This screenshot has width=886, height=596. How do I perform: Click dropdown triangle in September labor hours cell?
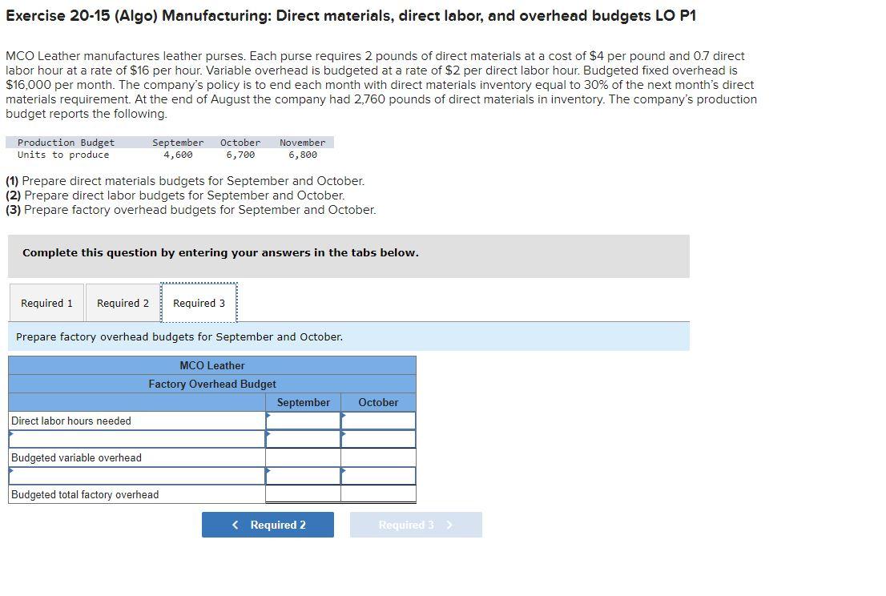click(269, 415)
